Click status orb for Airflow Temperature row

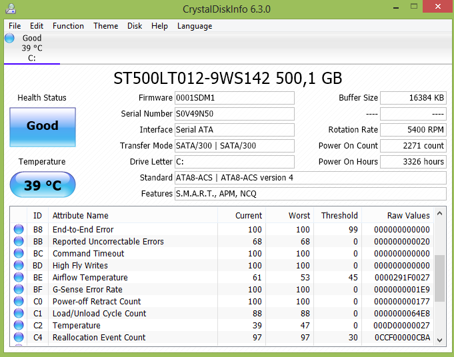tap(19, 277)
